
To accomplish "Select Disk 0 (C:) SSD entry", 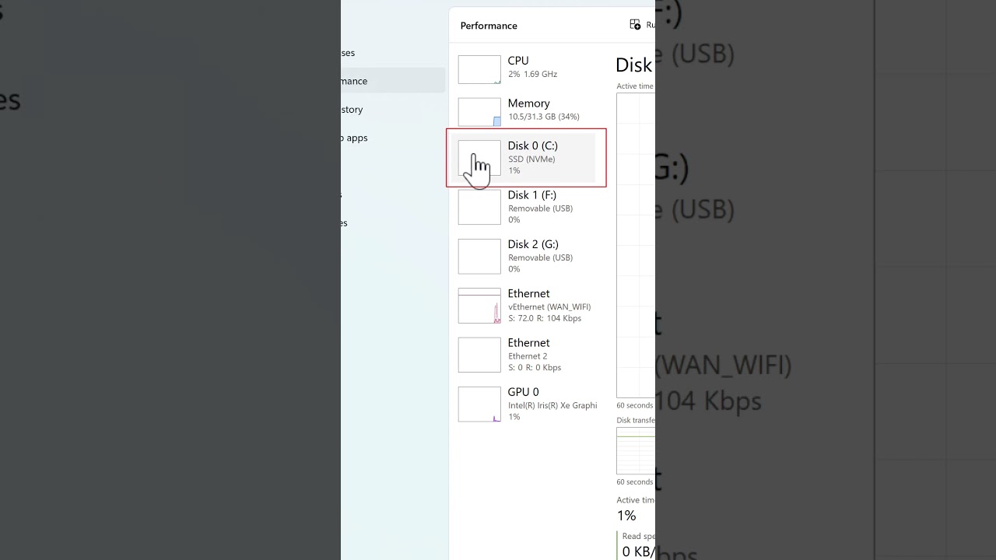I will (x=523, y=158).
